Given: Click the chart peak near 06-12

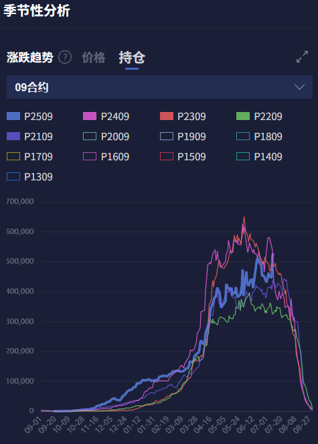Looking at the screenshot, I should (244, 218).
